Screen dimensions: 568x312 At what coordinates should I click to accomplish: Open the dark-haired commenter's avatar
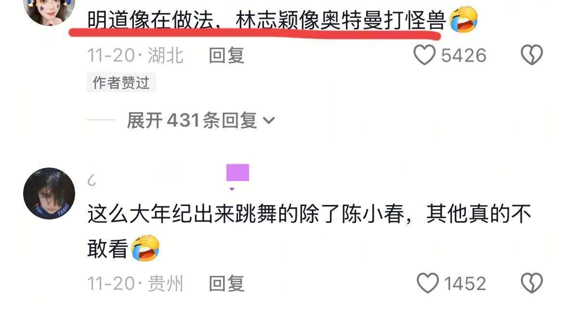tap(49, 193)
